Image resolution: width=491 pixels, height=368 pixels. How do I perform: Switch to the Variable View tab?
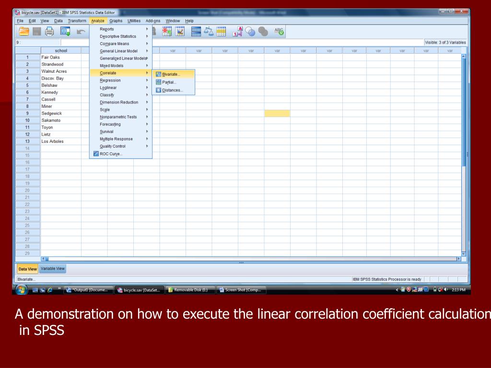click(x=53, y=268)
